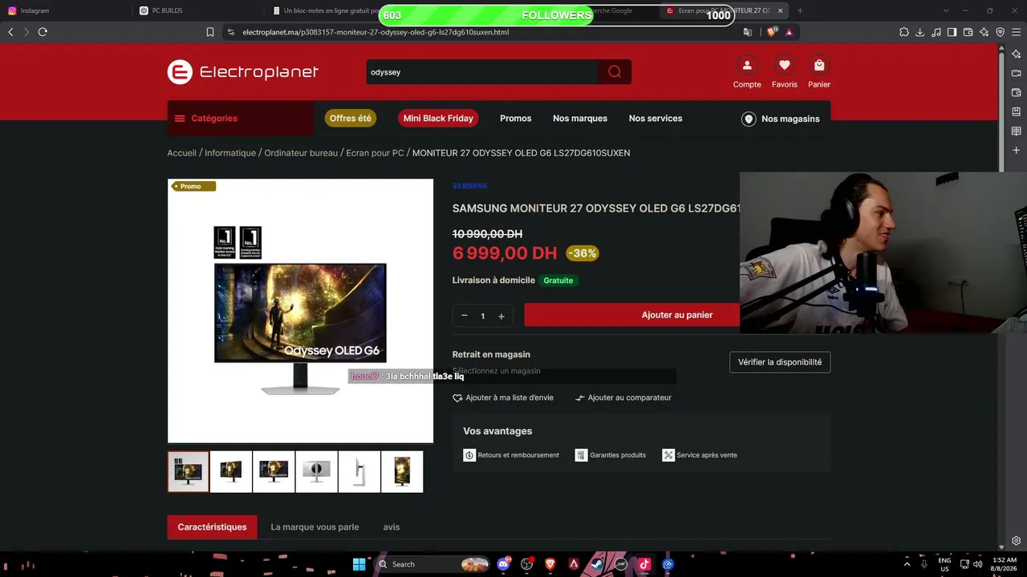This screenshot has width=1027, height=577.
Task: Click the SAMSUNG brand link
Action: [x=470, y=186]
